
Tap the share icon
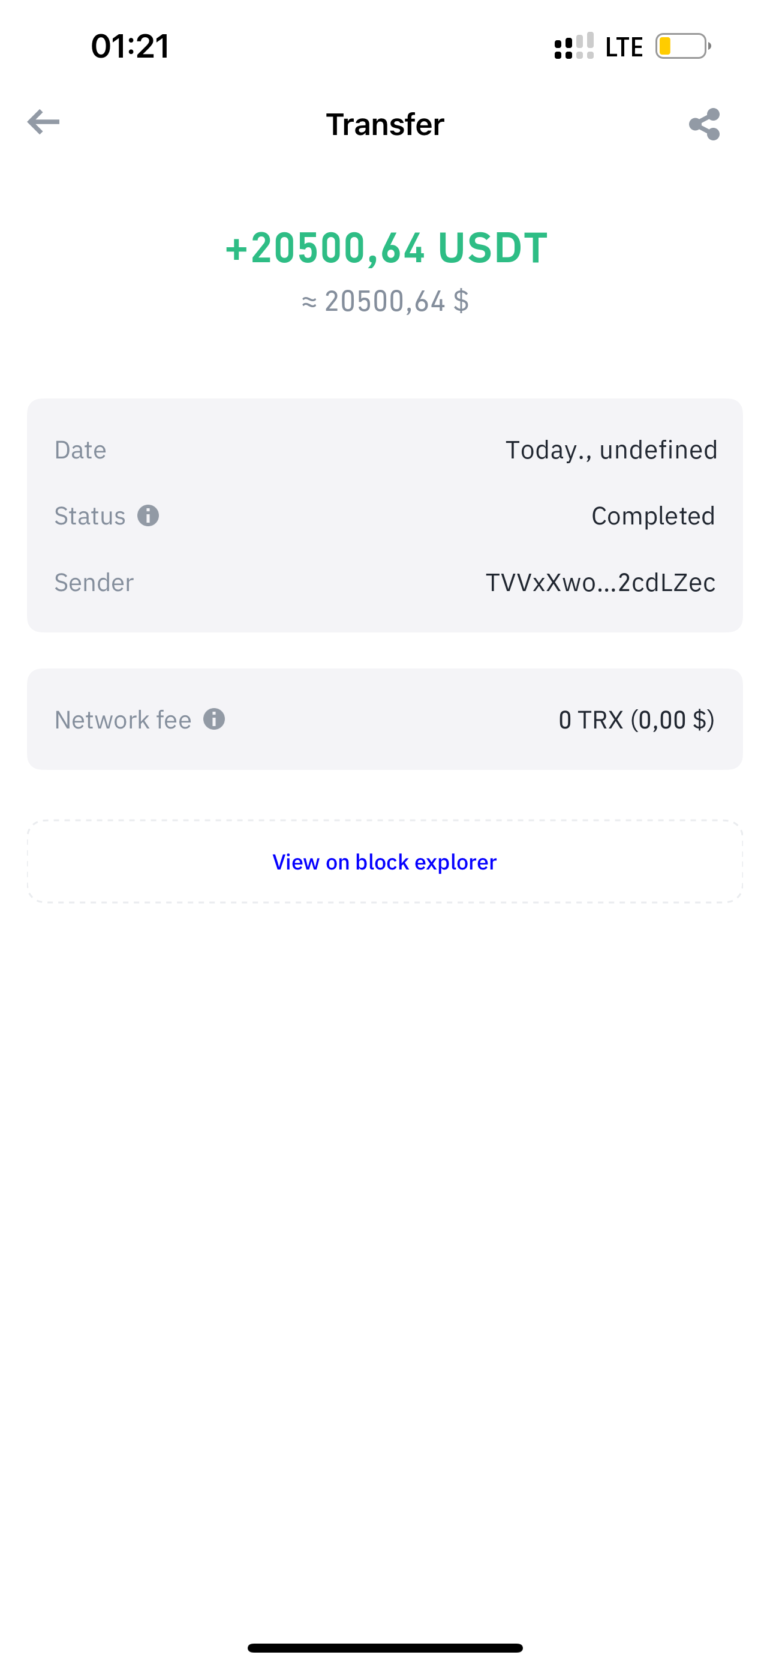(x=704, y=124)
